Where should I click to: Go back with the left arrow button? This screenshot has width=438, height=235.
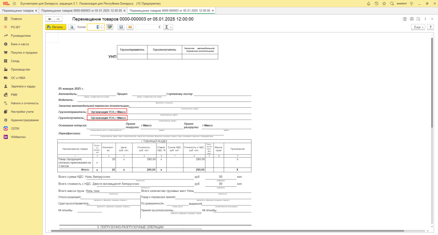50,19
